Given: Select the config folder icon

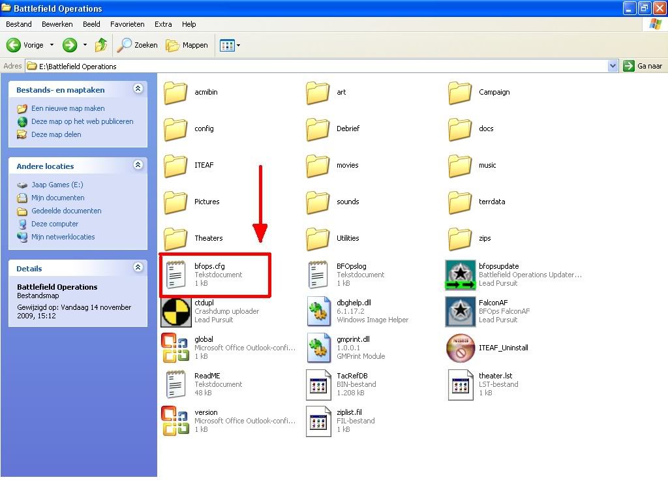Looking at the screenshot, I should (175, 129).
